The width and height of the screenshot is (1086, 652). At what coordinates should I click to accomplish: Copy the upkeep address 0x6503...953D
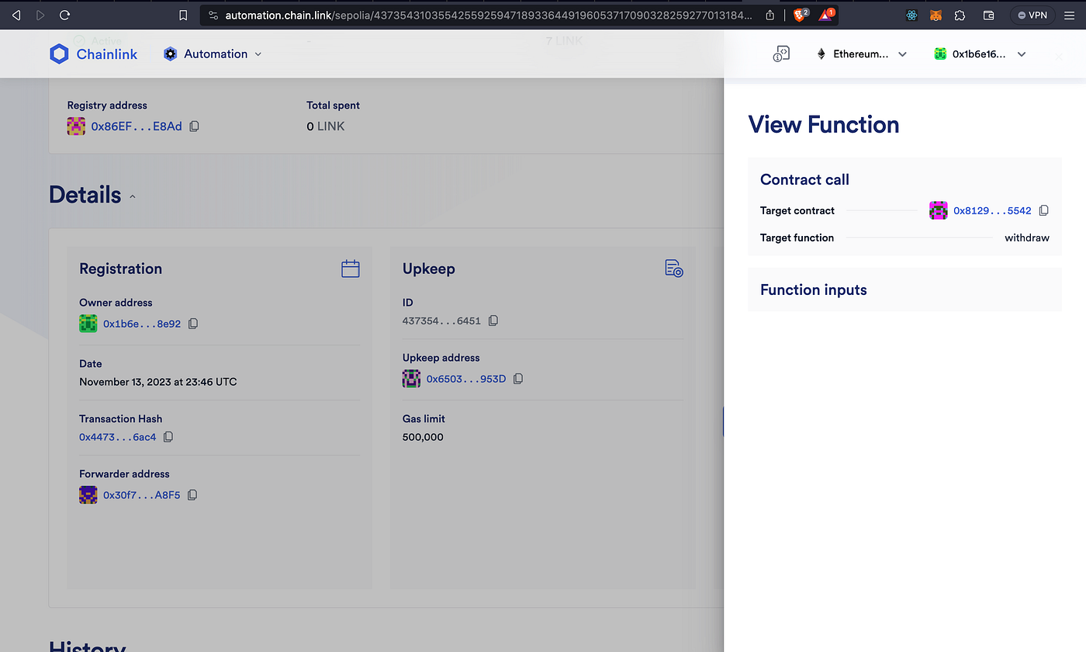(518, 379)
